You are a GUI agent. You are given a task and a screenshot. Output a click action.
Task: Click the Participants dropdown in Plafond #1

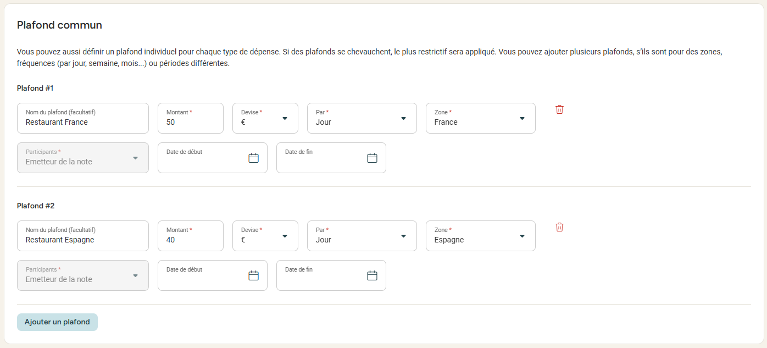click(x=83, y=158)
